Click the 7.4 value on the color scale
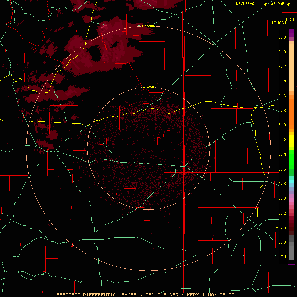297x297 pixels. pos(282,81)
